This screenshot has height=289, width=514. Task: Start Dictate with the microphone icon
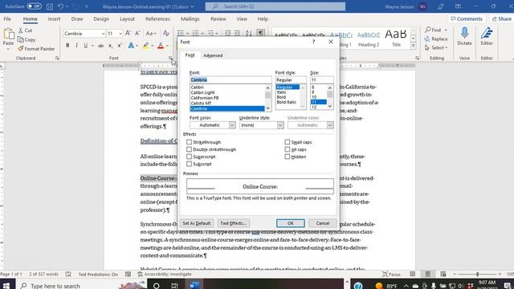pyautogui.click(x=464, y=33)
